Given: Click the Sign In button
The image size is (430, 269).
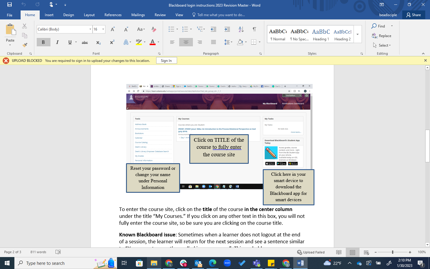Looking at the screenshot, I should [166, 61].
